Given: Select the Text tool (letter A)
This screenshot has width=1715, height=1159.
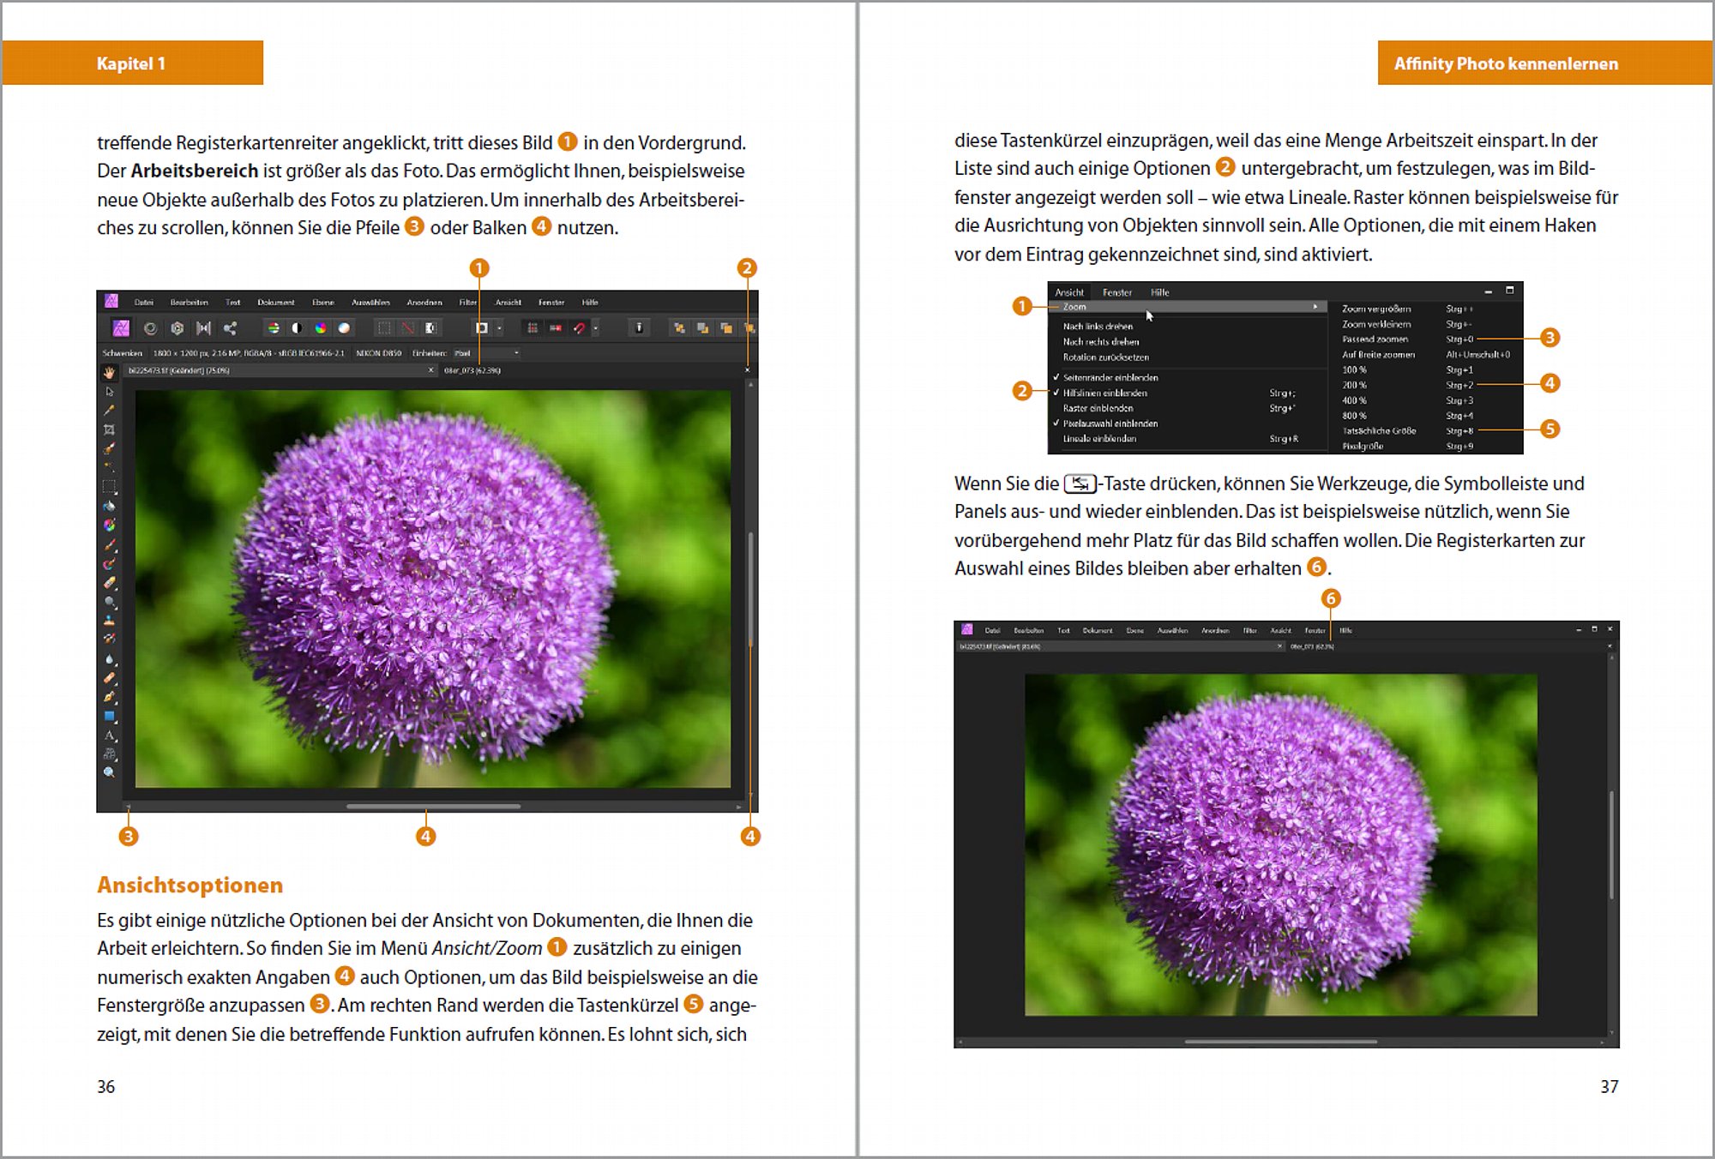Looking at the screenshot, I should pos(110,735).
